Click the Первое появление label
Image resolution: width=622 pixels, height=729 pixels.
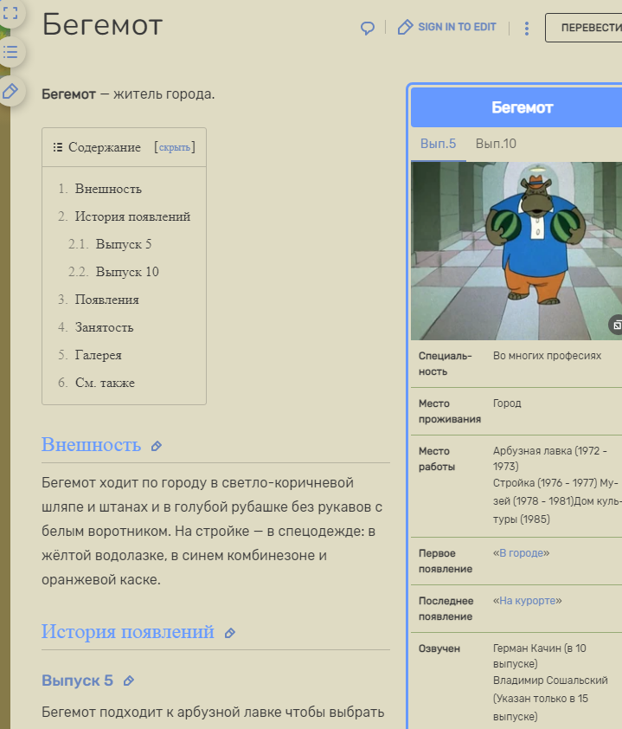tap(446, 561)
